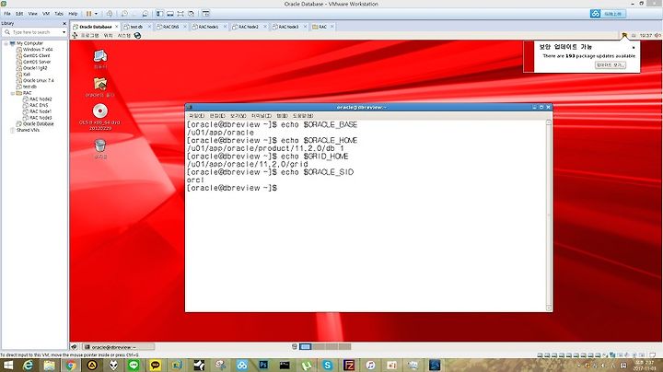Click the view updates button in notification
Image resolution: width=663 pixels, height=372 pixels.
coord(611,65)
